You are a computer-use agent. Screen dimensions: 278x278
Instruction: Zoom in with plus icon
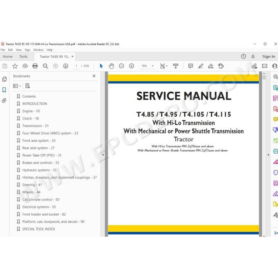(x=131, y=66)
